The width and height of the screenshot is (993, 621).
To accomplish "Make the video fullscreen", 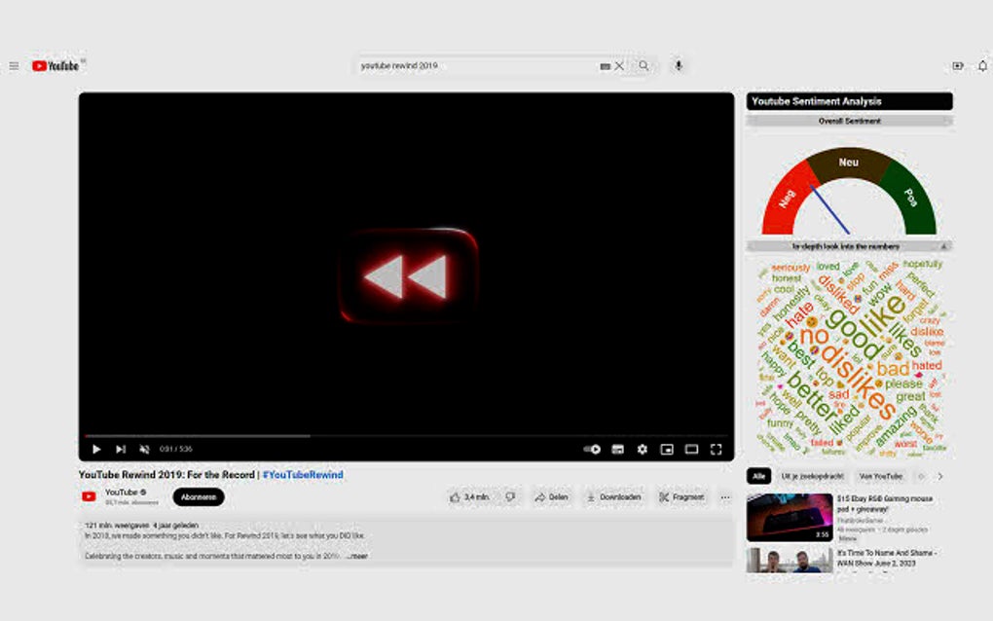I will (717, 449).
